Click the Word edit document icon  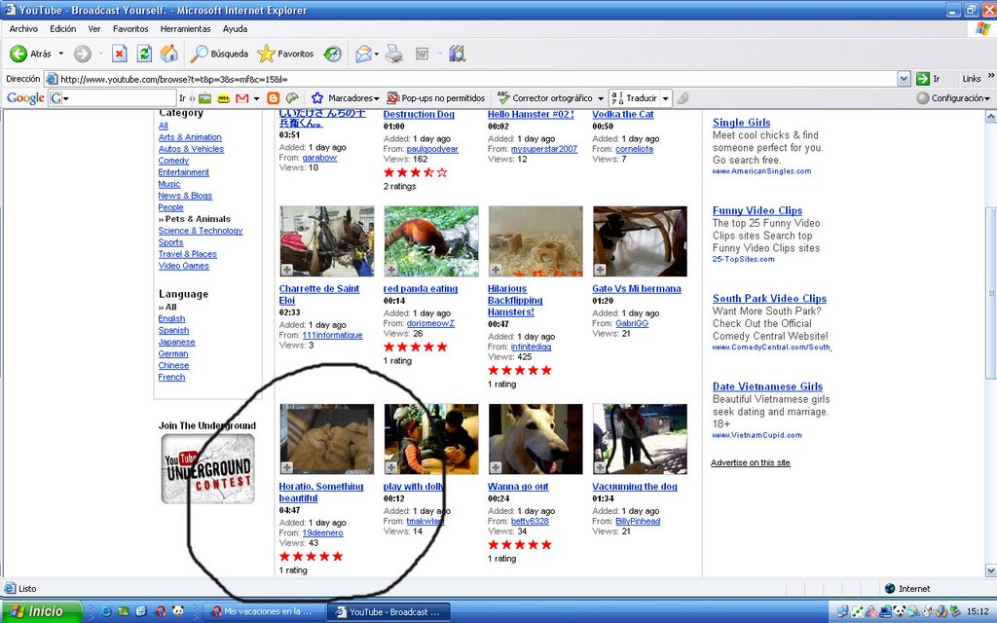(x=422, y=55)
